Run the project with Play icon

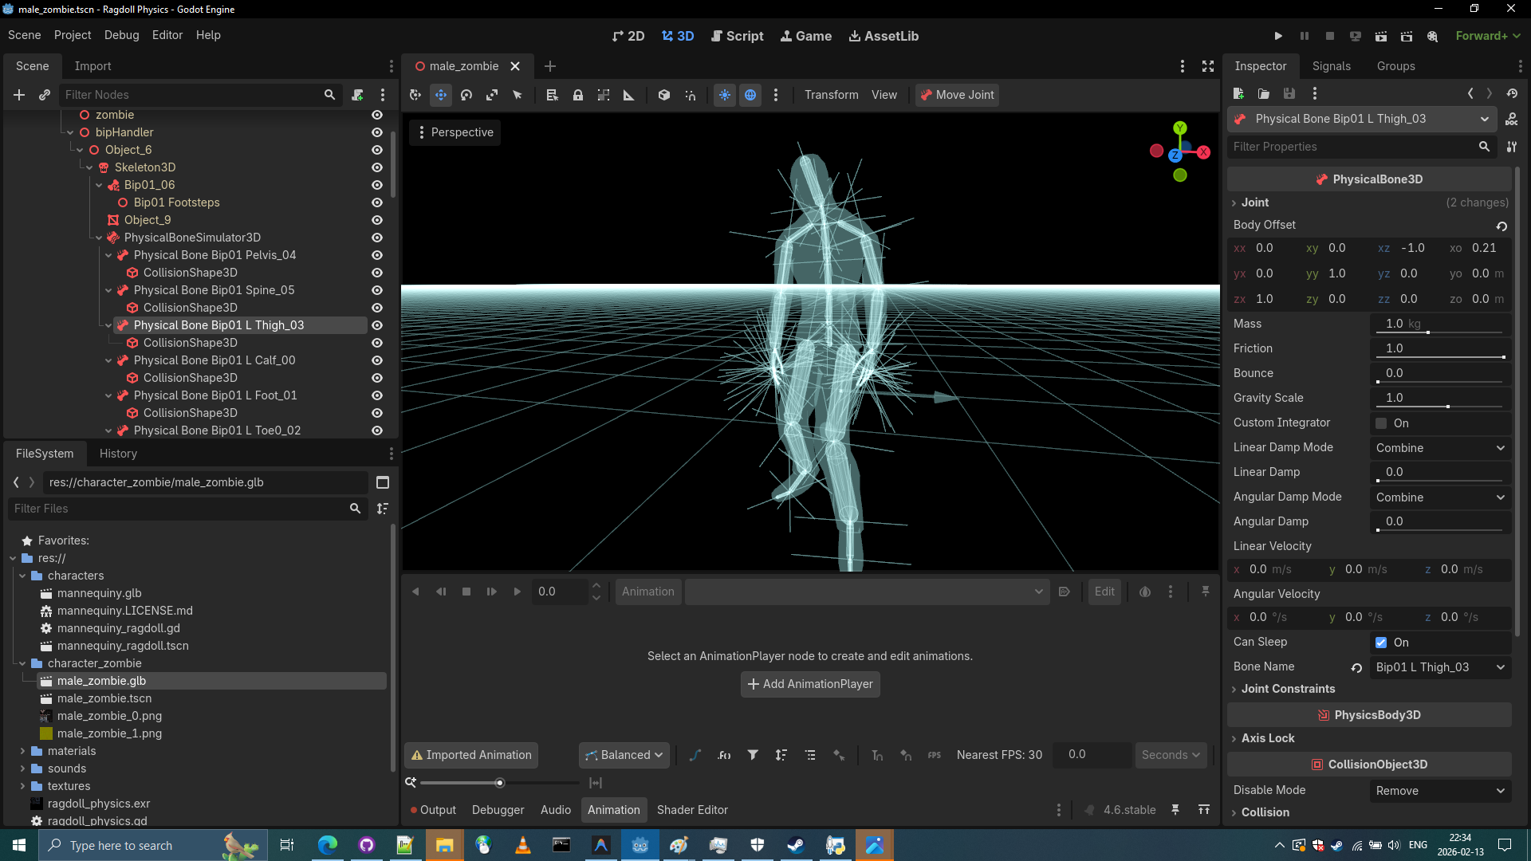click(x=1278, y=36)
